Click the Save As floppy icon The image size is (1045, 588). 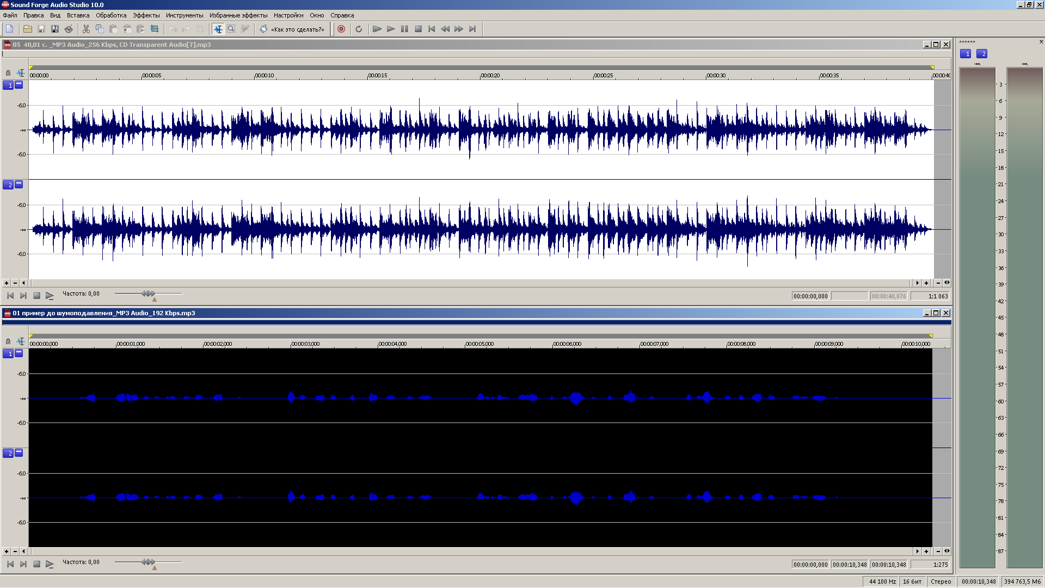[x=55, y=29]
